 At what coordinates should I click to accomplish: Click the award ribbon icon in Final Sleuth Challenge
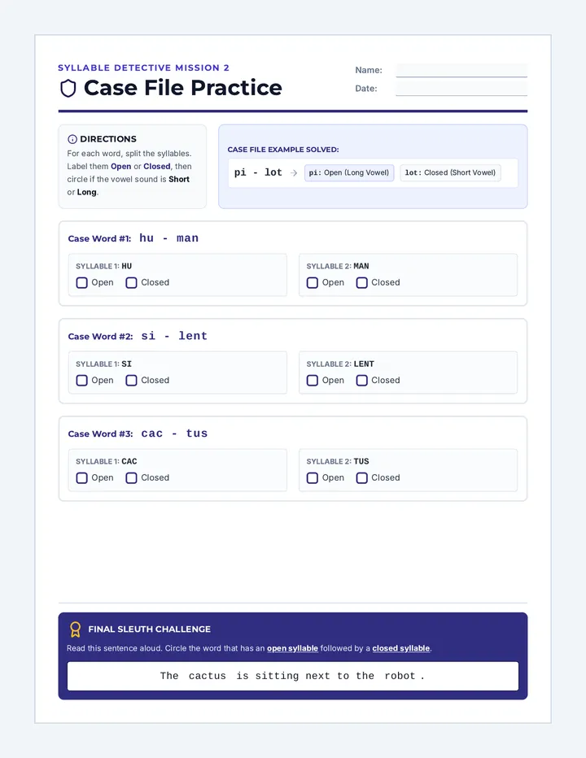click(75, 629)
